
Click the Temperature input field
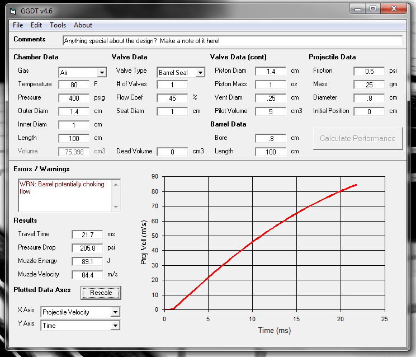74,84
